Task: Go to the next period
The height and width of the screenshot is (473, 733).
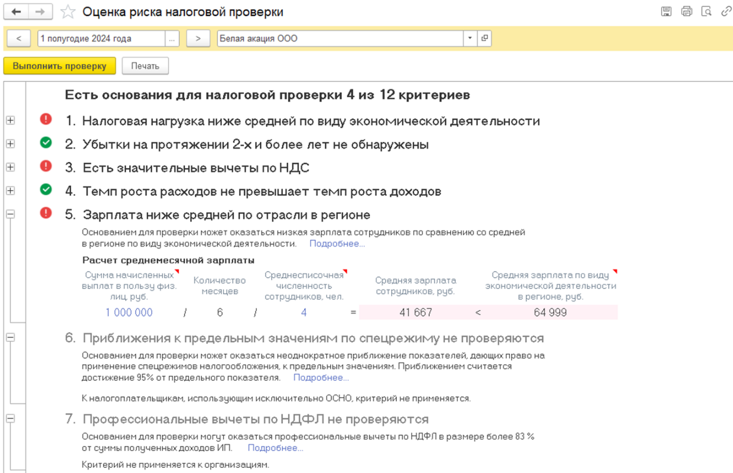Action: click(x=198, y=38)
